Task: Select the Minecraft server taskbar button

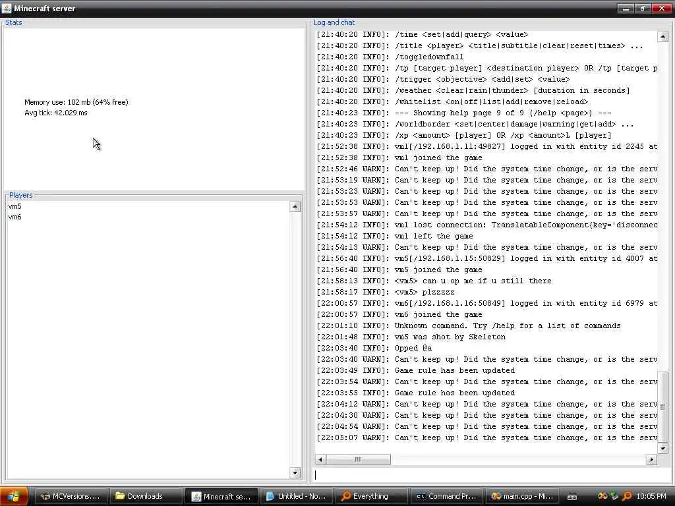Action: pos(221,496)
